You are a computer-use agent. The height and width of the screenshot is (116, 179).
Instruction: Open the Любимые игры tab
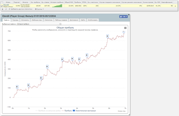(x=37, y=20)
